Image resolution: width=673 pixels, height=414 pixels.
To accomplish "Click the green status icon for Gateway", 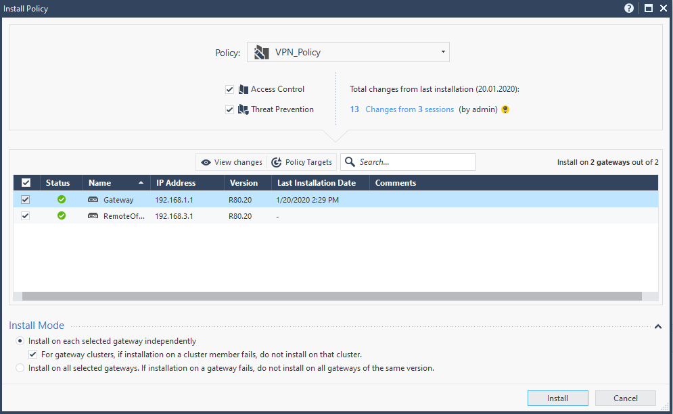I will coord(62,200).
